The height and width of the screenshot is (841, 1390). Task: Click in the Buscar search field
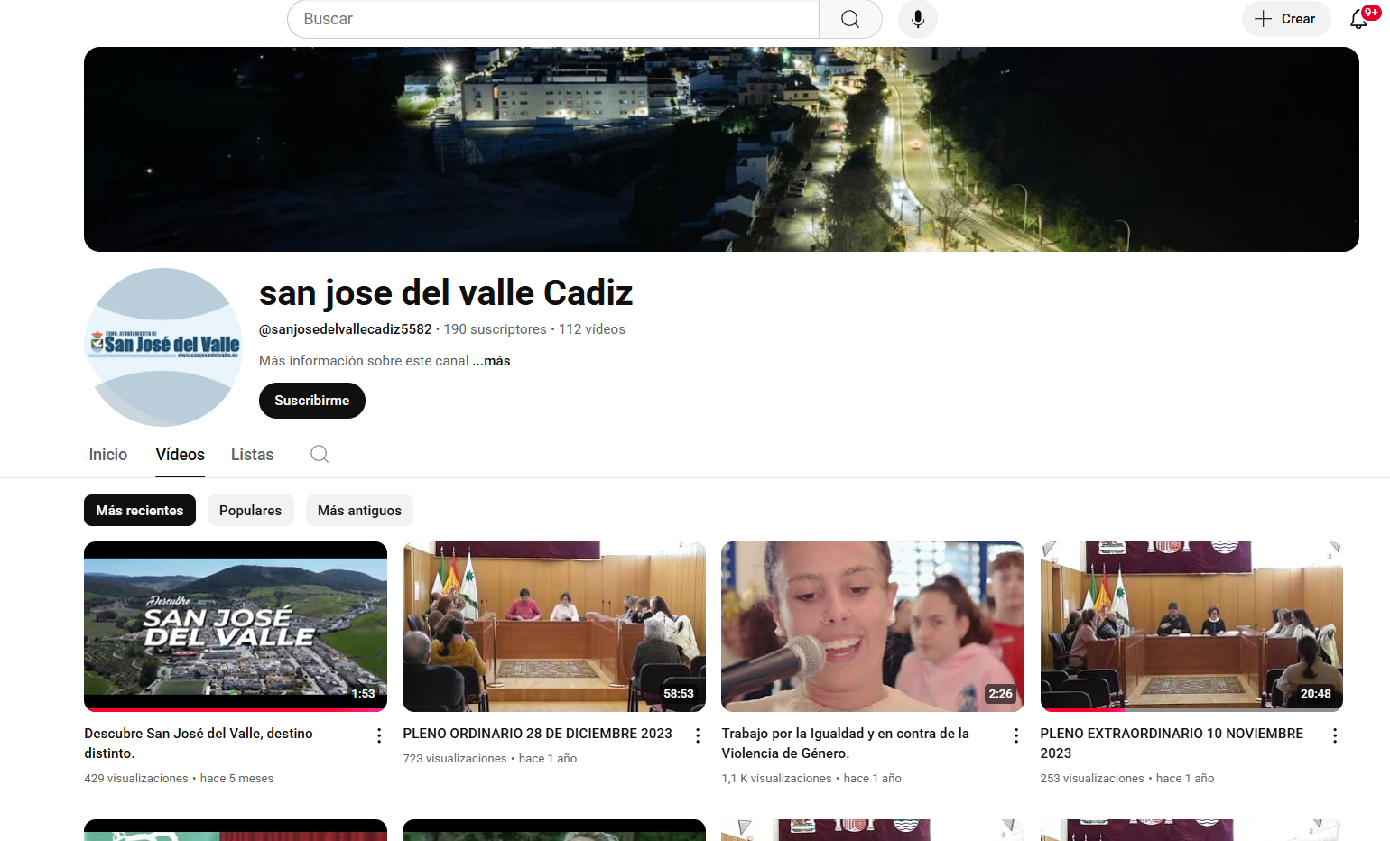[552, 19]
